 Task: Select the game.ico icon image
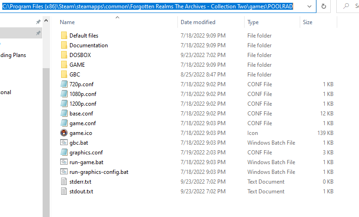pos(64,133)
